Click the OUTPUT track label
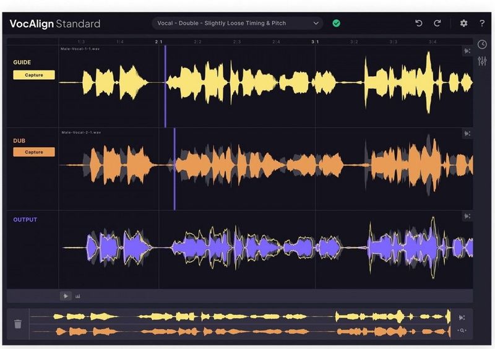 [x=25, y=220]
